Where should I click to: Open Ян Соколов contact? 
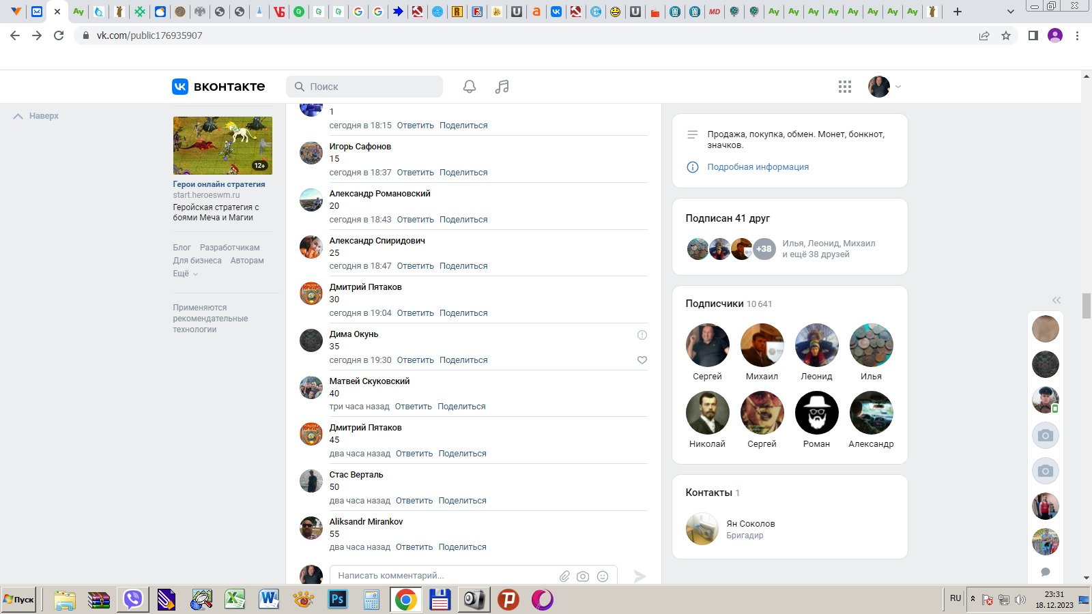pyautogui.click(x=750, y=524)
